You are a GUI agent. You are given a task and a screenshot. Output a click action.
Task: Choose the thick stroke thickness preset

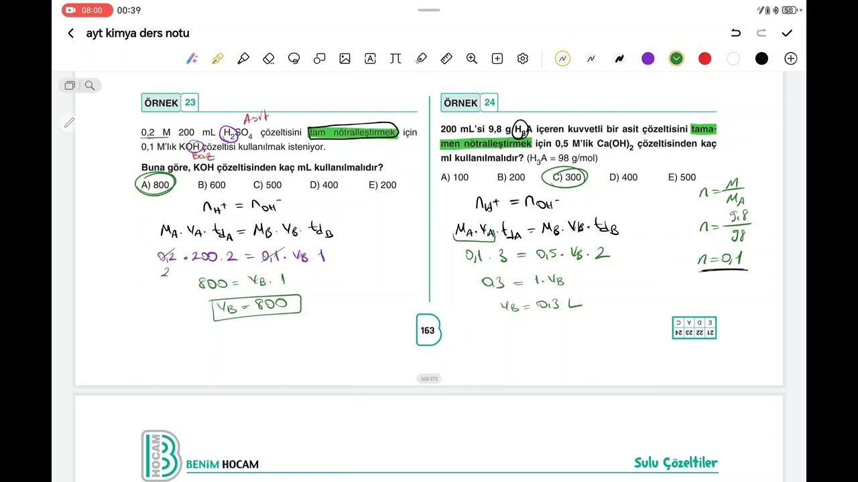(619, 59)
